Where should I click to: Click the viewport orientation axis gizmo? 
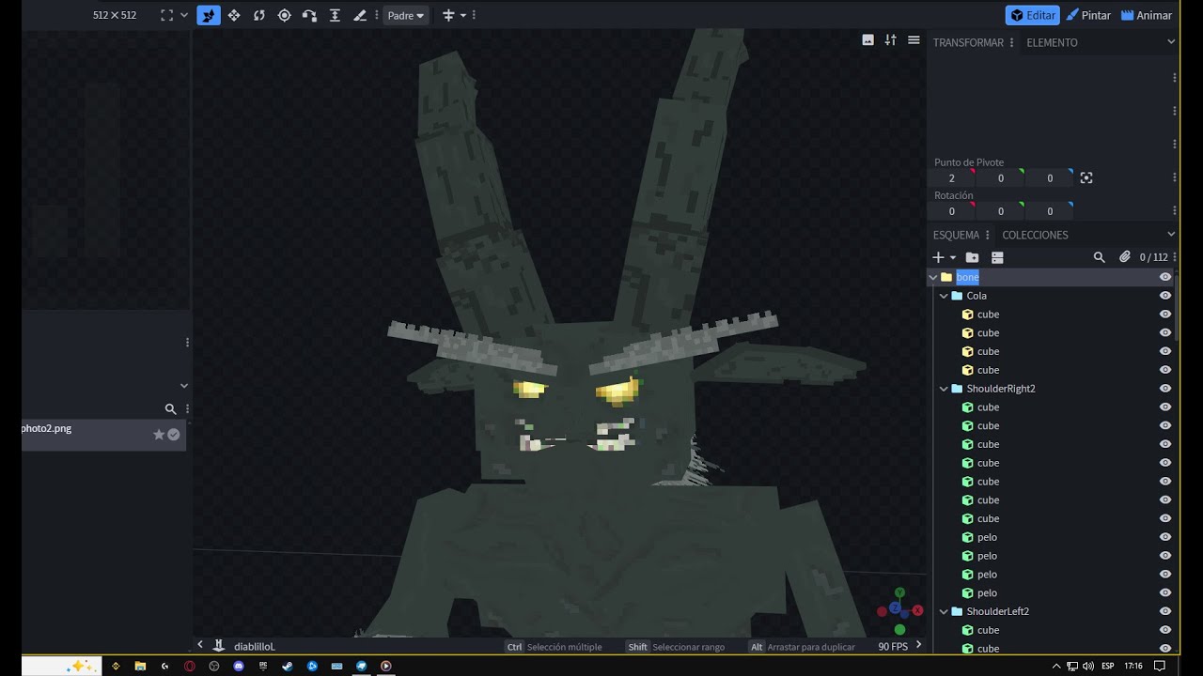[898, 611]
